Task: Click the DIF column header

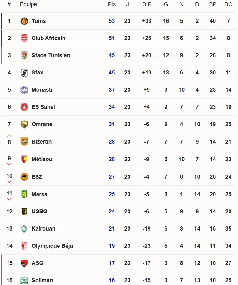Action: 146,4
